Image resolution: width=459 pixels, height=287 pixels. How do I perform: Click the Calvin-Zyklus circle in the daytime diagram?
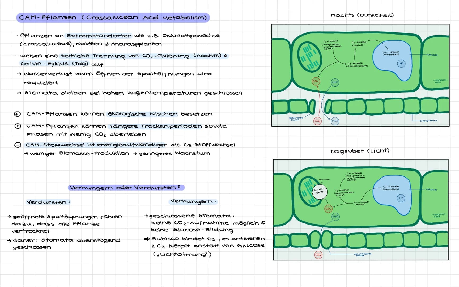coord(320,191)
